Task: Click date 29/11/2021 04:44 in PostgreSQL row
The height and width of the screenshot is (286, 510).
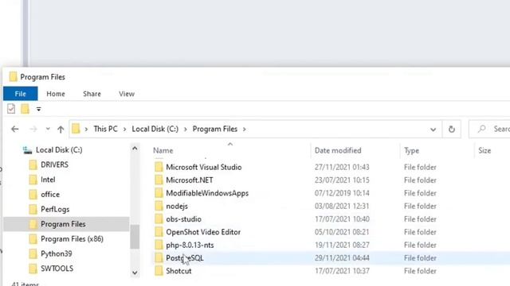Action: click(x=342, y=258)
